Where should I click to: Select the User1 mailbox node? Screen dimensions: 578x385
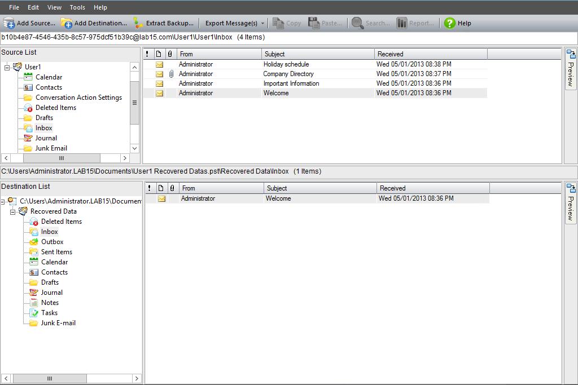[33, 67]
